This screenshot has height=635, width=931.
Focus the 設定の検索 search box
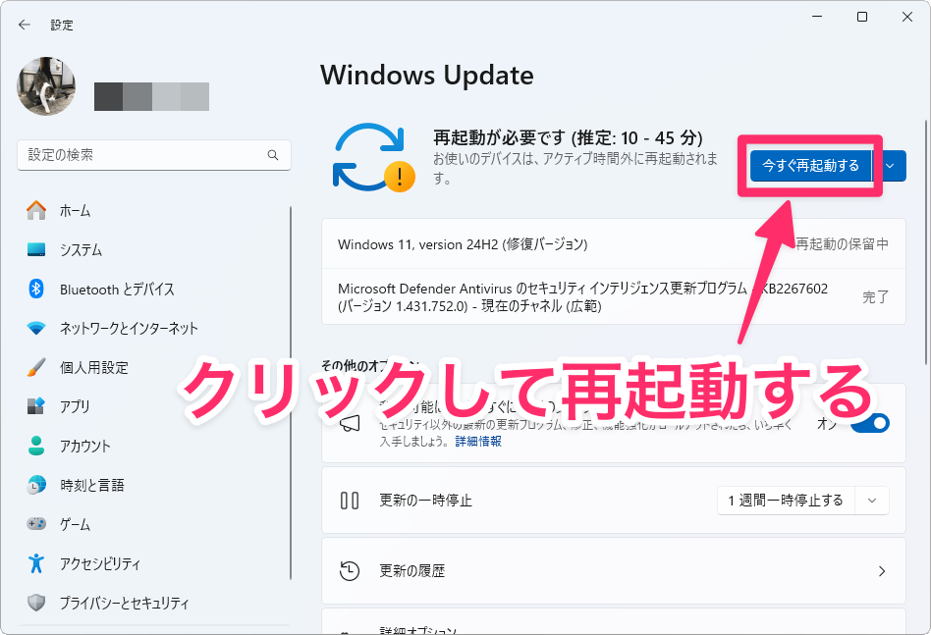click(x=154, y=155)
